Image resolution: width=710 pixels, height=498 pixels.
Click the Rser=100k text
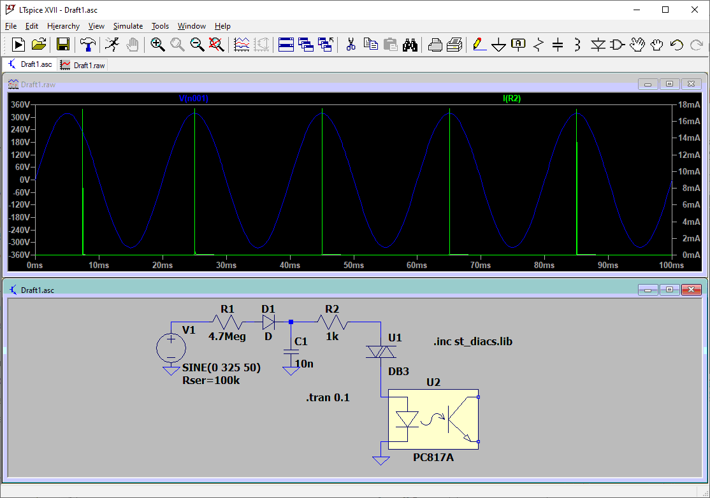(211, 380)
